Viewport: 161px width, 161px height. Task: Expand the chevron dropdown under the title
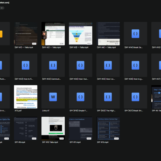point(2,8)
